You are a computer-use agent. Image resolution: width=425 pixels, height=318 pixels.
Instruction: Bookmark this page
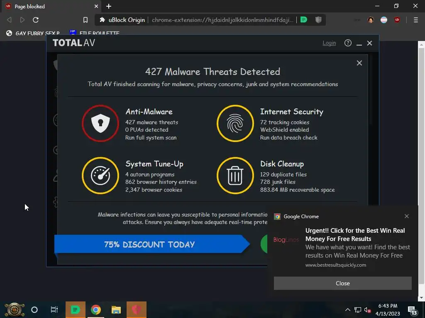tap(85, 20)
